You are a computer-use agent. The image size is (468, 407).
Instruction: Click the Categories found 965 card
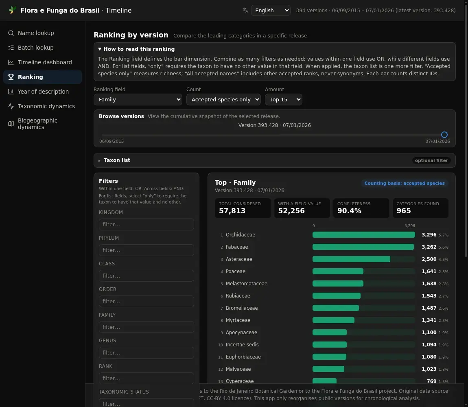(x=420, y=208)
